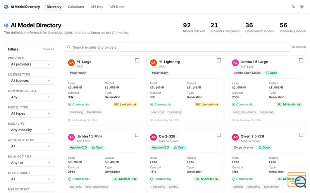This screenshot has width=310, height=193.
Task: Check the Yi-Large compare checkbox
Action: point(137,61)
